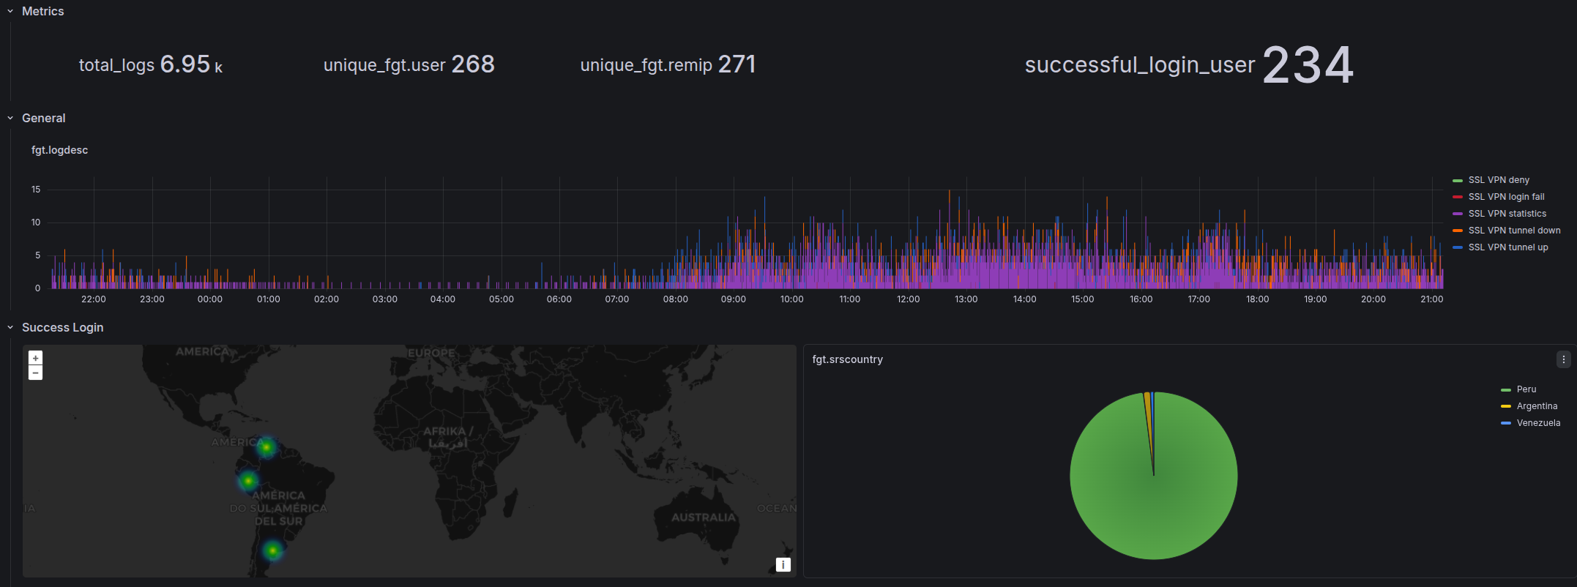Collapse the Metrics row chevron
The height and width of the screenshot is (587, 1577).
pyautogui.click(x=10, y=12)
